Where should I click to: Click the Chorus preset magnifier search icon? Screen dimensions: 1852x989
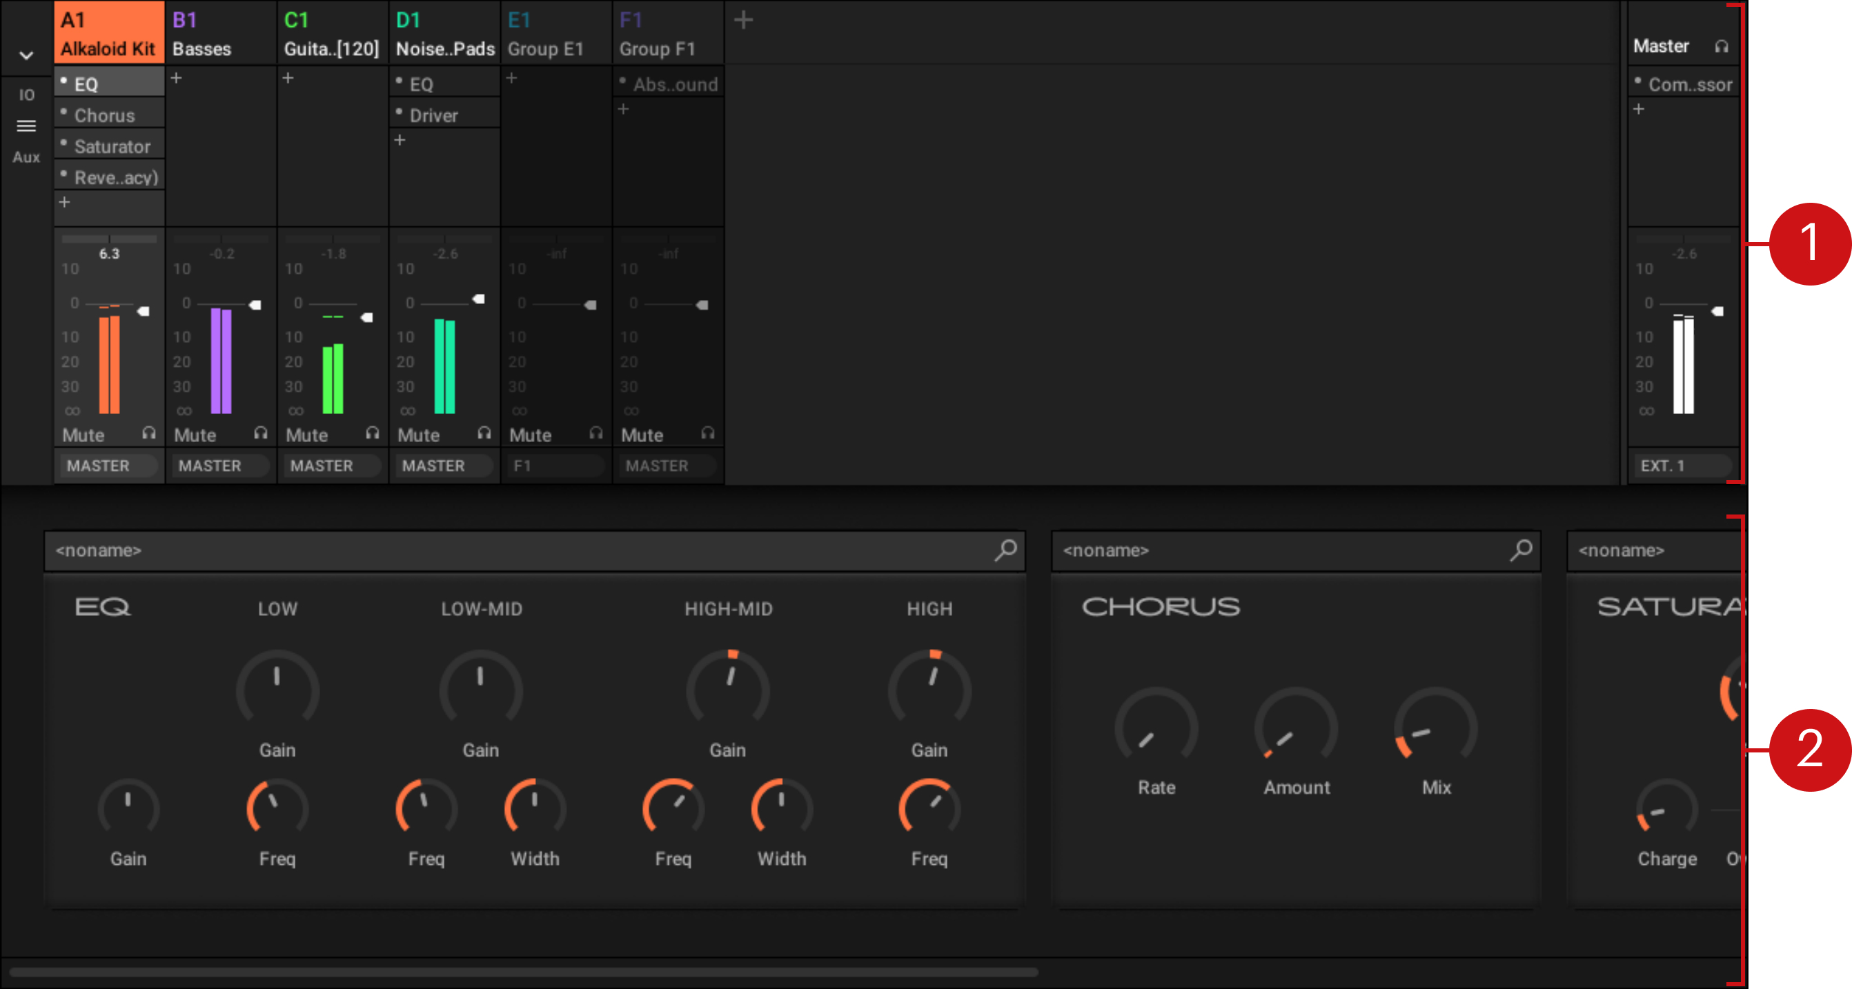click(x=1521, y=550)
